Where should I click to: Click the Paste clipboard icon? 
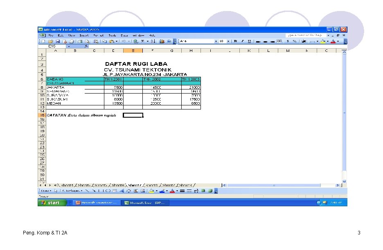pyautogui.click(x=112, y=42)
